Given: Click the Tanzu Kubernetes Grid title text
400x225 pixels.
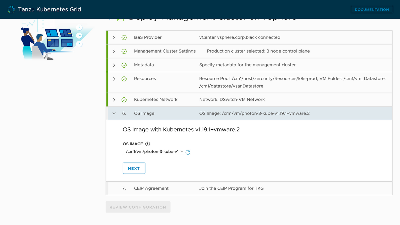Looking at the screenshot, I should [x=49, y=9].
